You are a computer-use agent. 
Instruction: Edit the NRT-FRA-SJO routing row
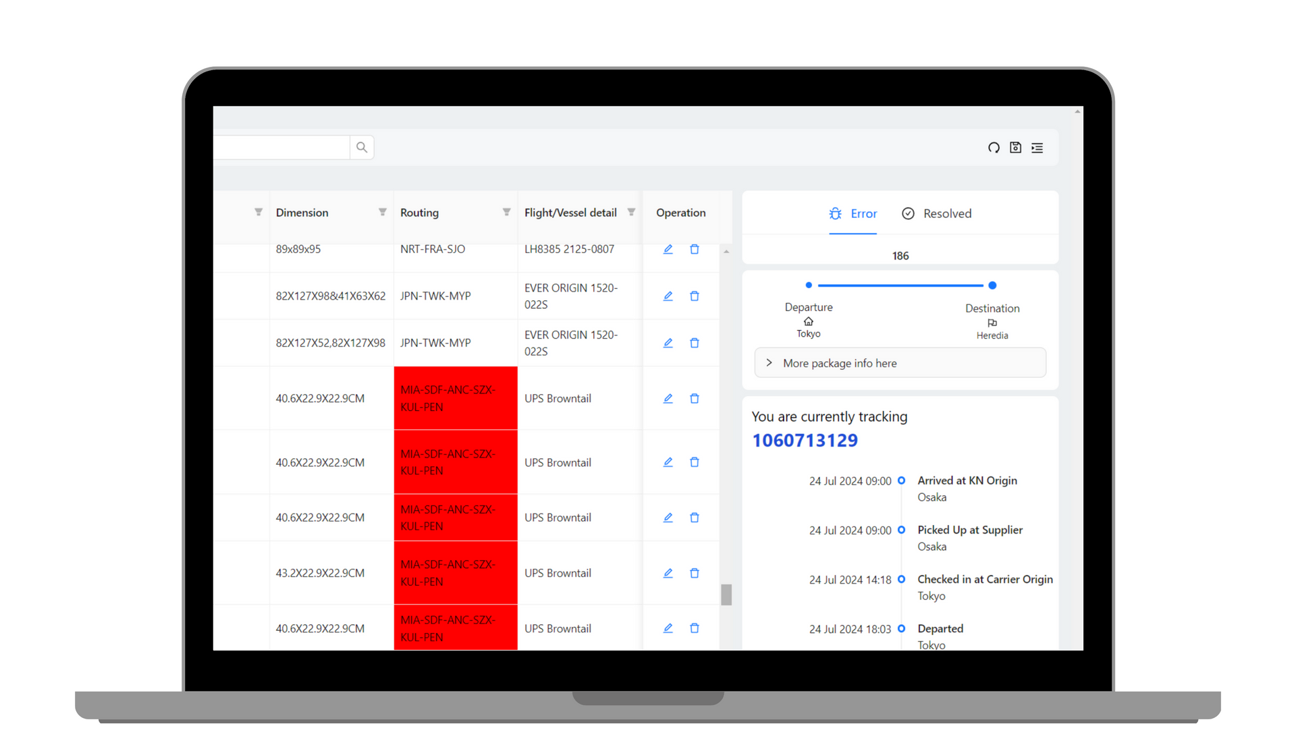pyautogui.click(x=668, y=250)
